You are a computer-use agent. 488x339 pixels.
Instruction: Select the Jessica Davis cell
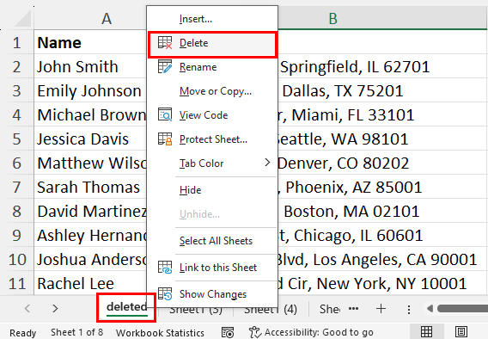point(90,139)
